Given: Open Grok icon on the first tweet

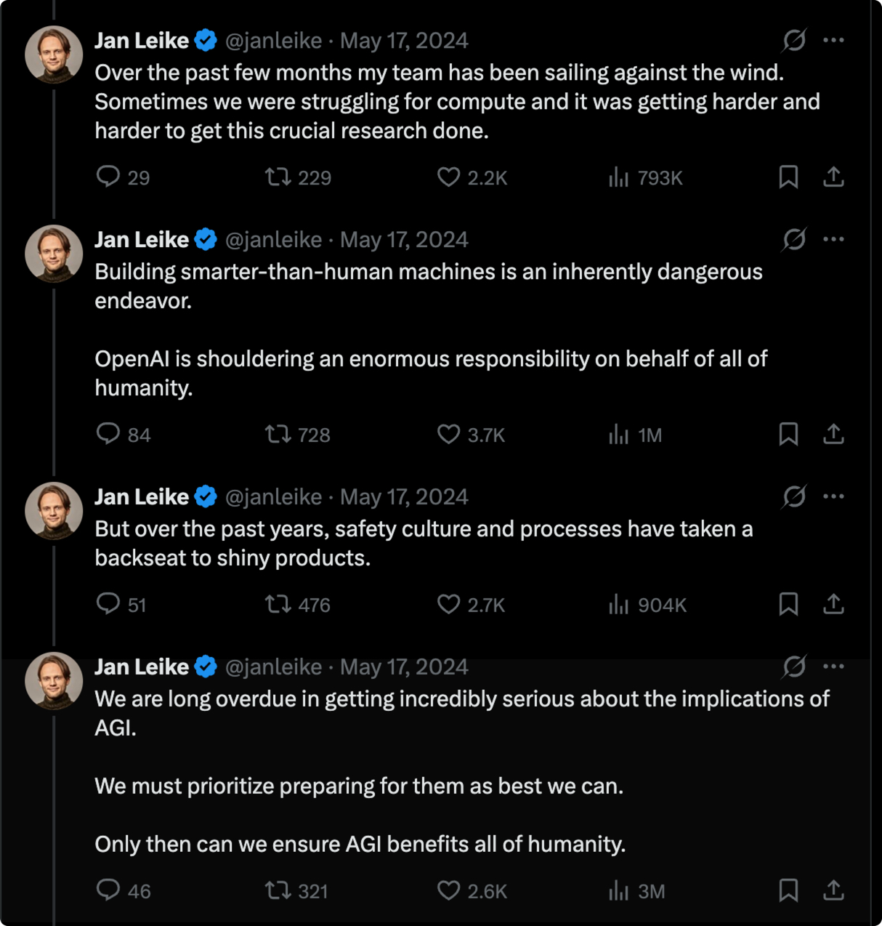Looking at the screenshot, I should 794,40.
